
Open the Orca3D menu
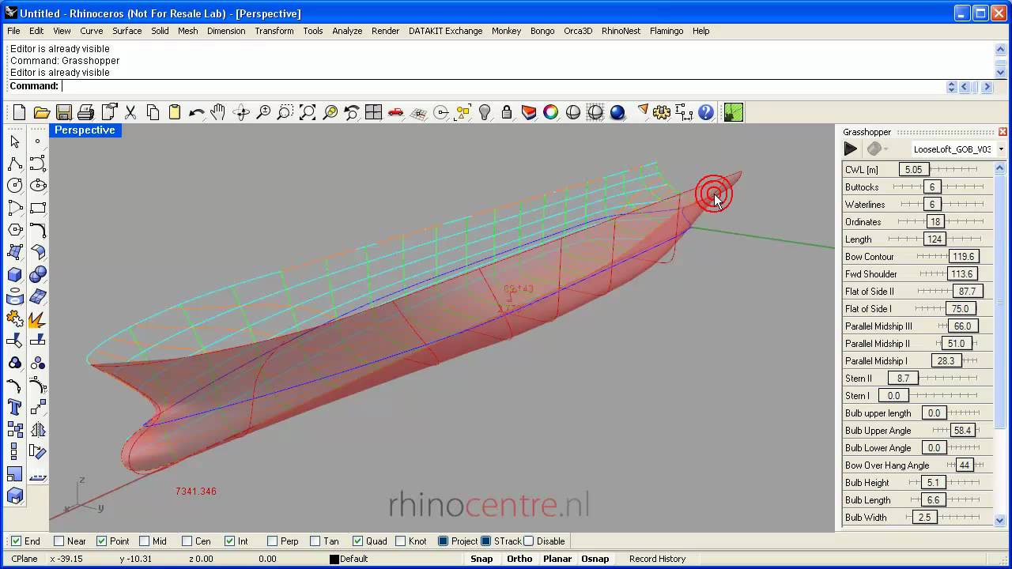[x=577, y=31]
